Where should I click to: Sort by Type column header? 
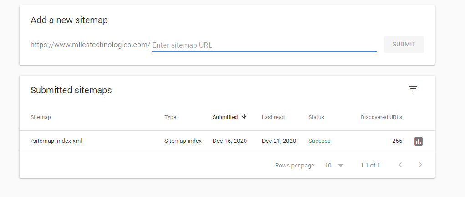170,117
